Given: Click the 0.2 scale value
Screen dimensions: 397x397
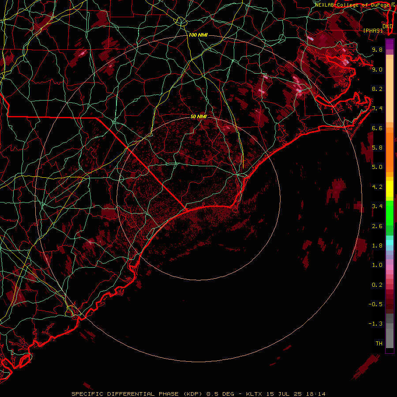Looking at the screenshot, I should [377, 285].
